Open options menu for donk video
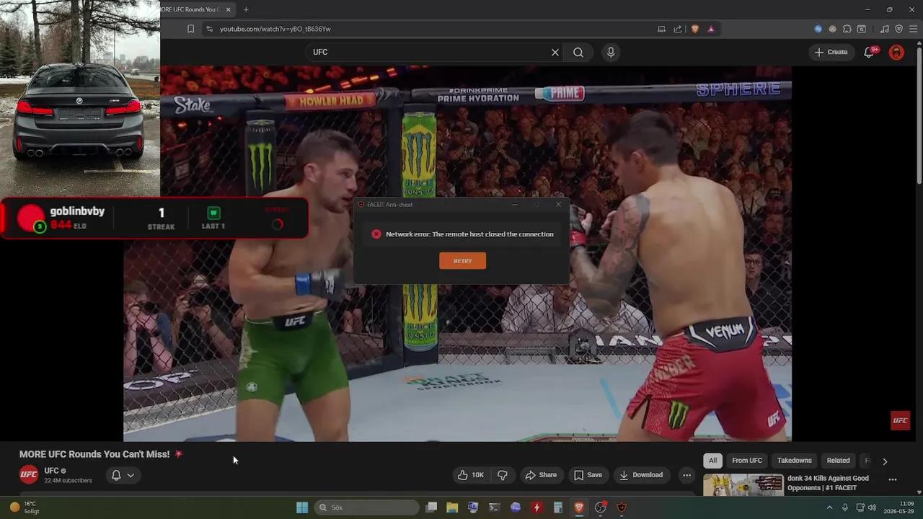Image resolution: width=923 pixels, height=519 pixels. coord(893,479)
